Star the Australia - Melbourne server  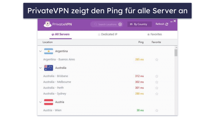[x=157, y=82]
